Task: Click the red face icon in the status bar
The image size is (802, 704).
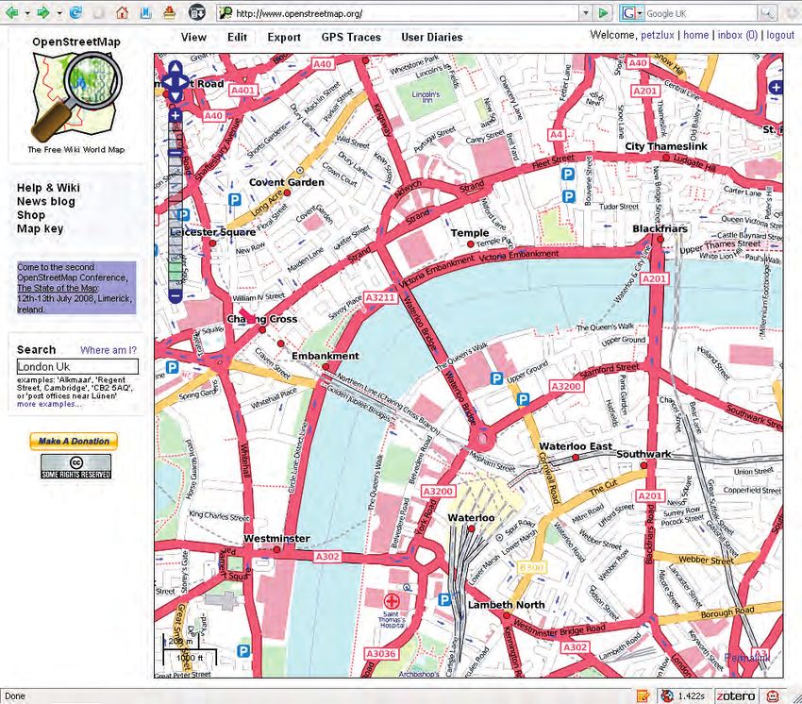Action: pos(773,696)
